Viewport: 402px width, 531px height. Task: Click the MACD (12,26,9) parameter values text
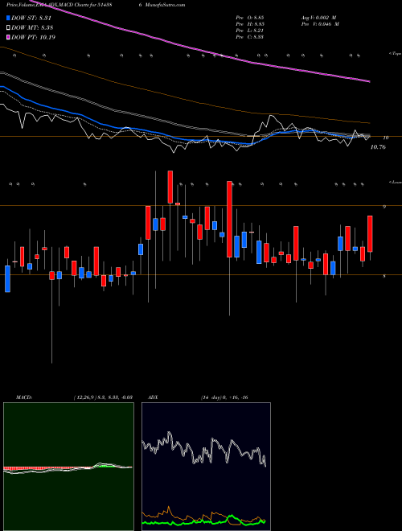coord(103,397)
